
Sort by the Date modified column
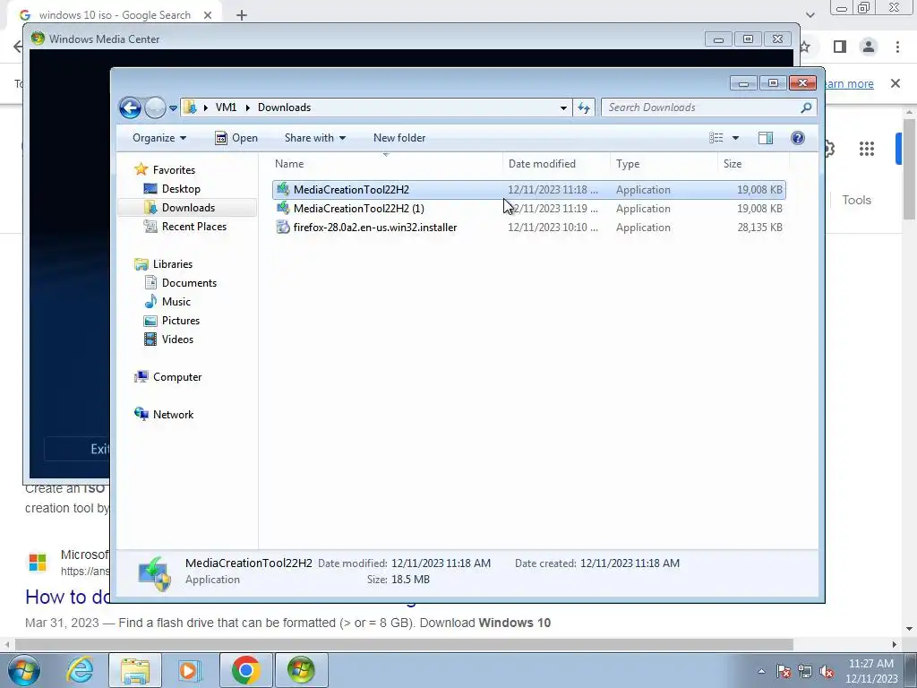[556, 164]
